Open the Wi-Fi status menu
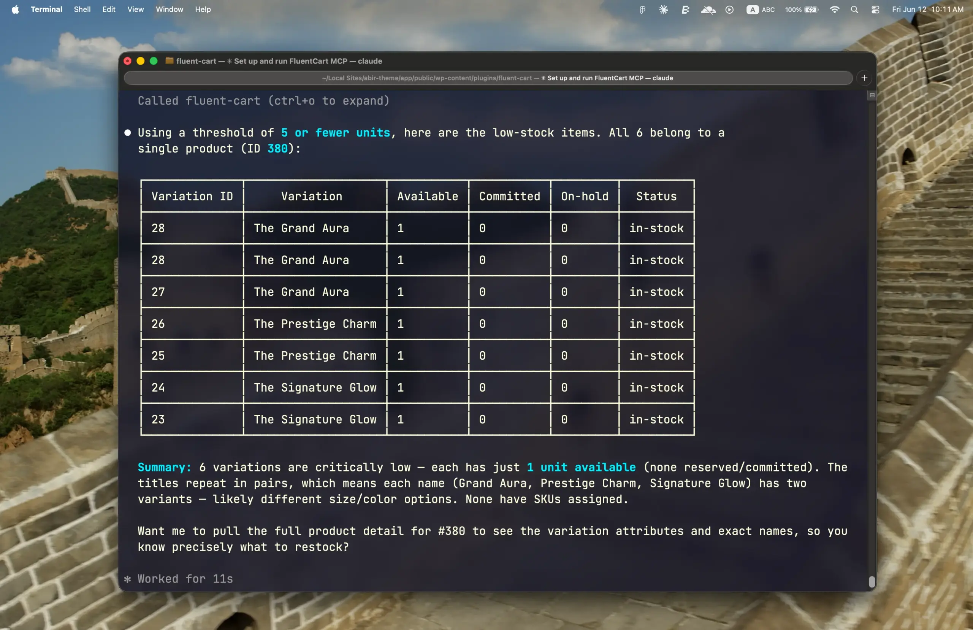The image size is (973, 630). [834, 10]
